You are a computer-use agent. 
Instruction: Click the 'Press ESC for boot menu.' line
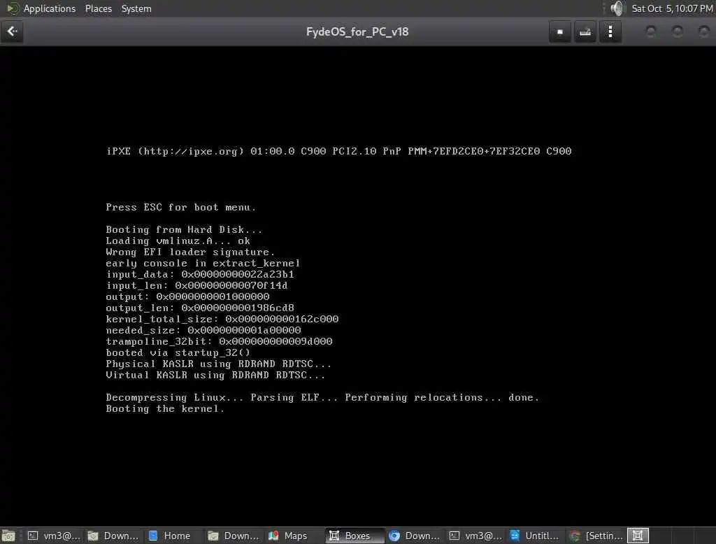(181, 208)
